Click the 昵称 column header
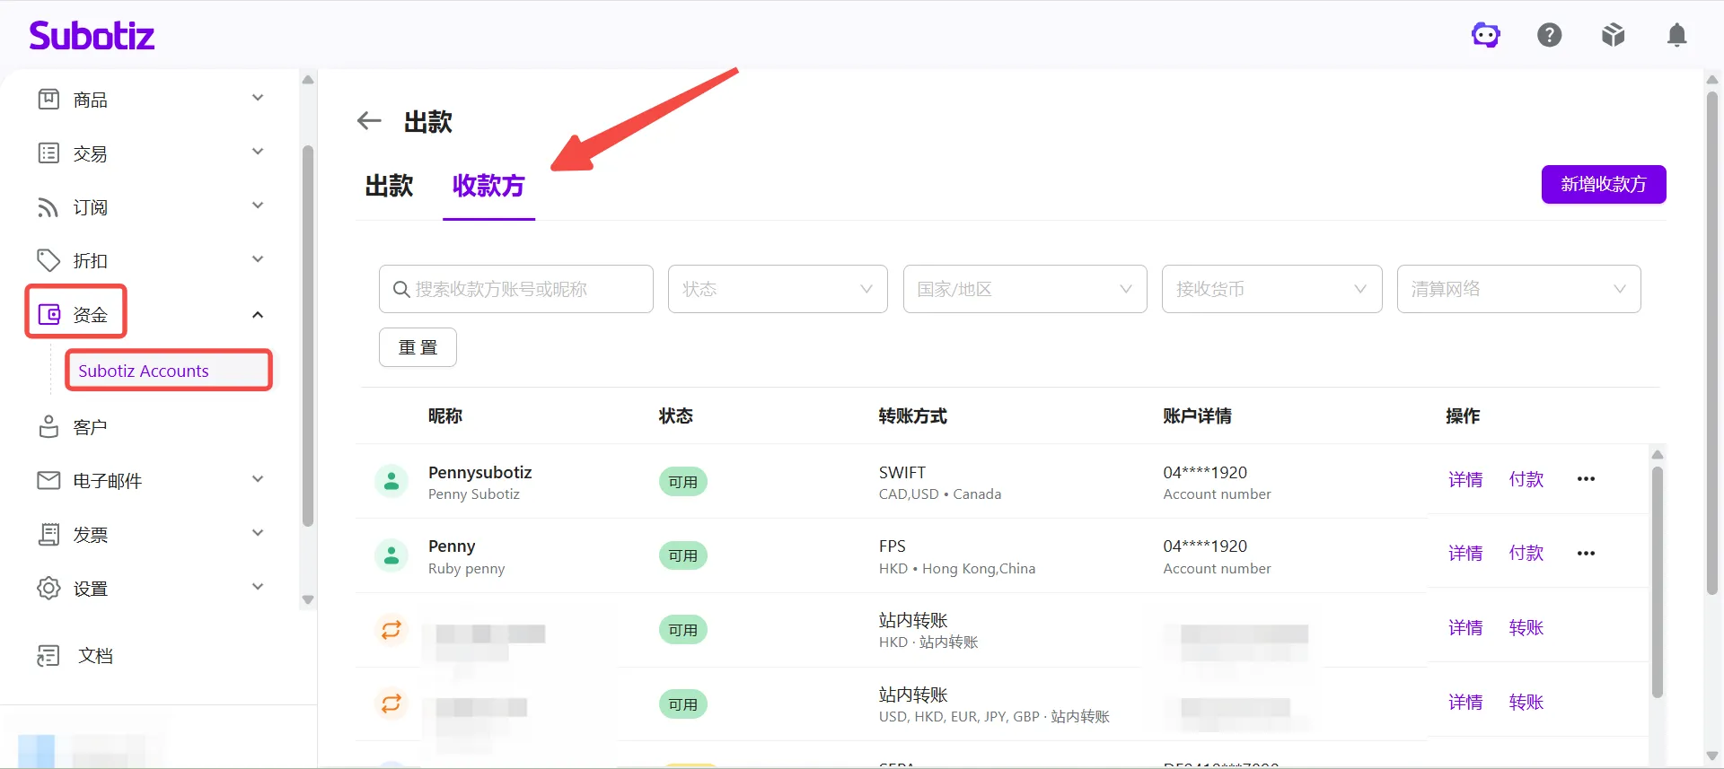Screen dimensions: 1724x769 click(445, 416)
